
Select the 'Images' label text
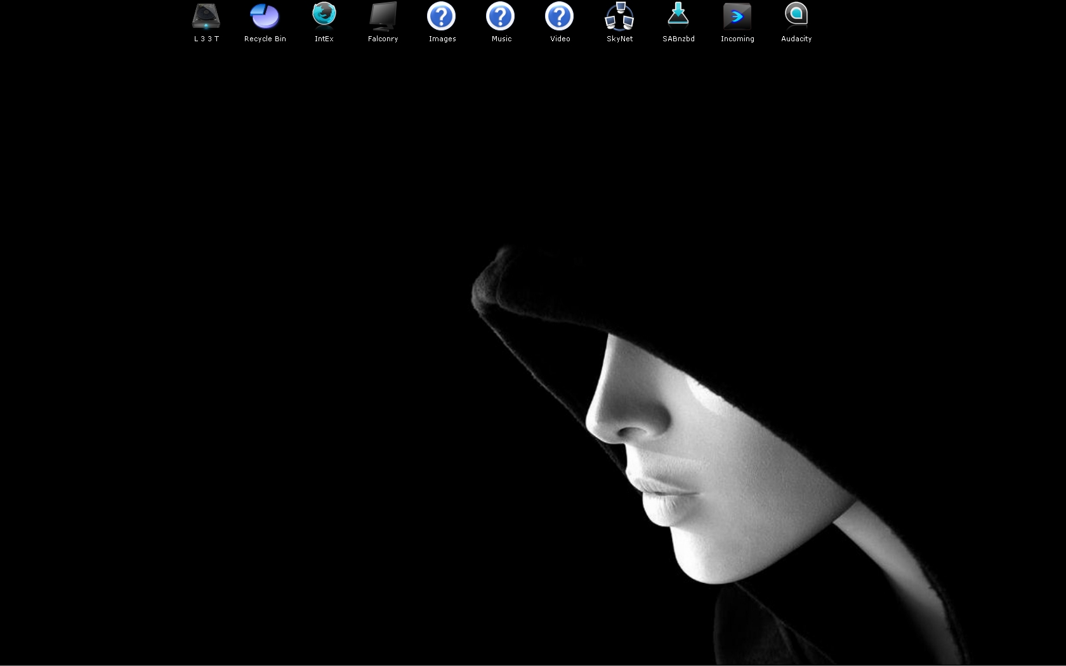coord(442,39)
